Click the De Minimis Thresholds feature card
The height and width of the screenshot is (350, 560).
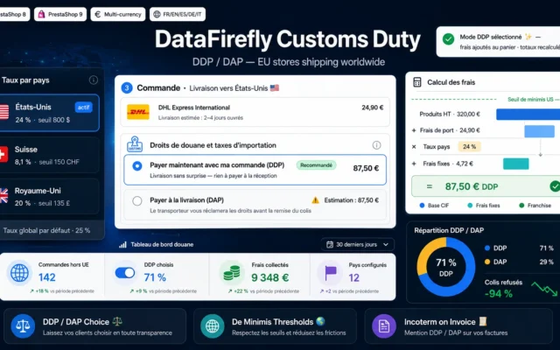[x=275, y=326]
